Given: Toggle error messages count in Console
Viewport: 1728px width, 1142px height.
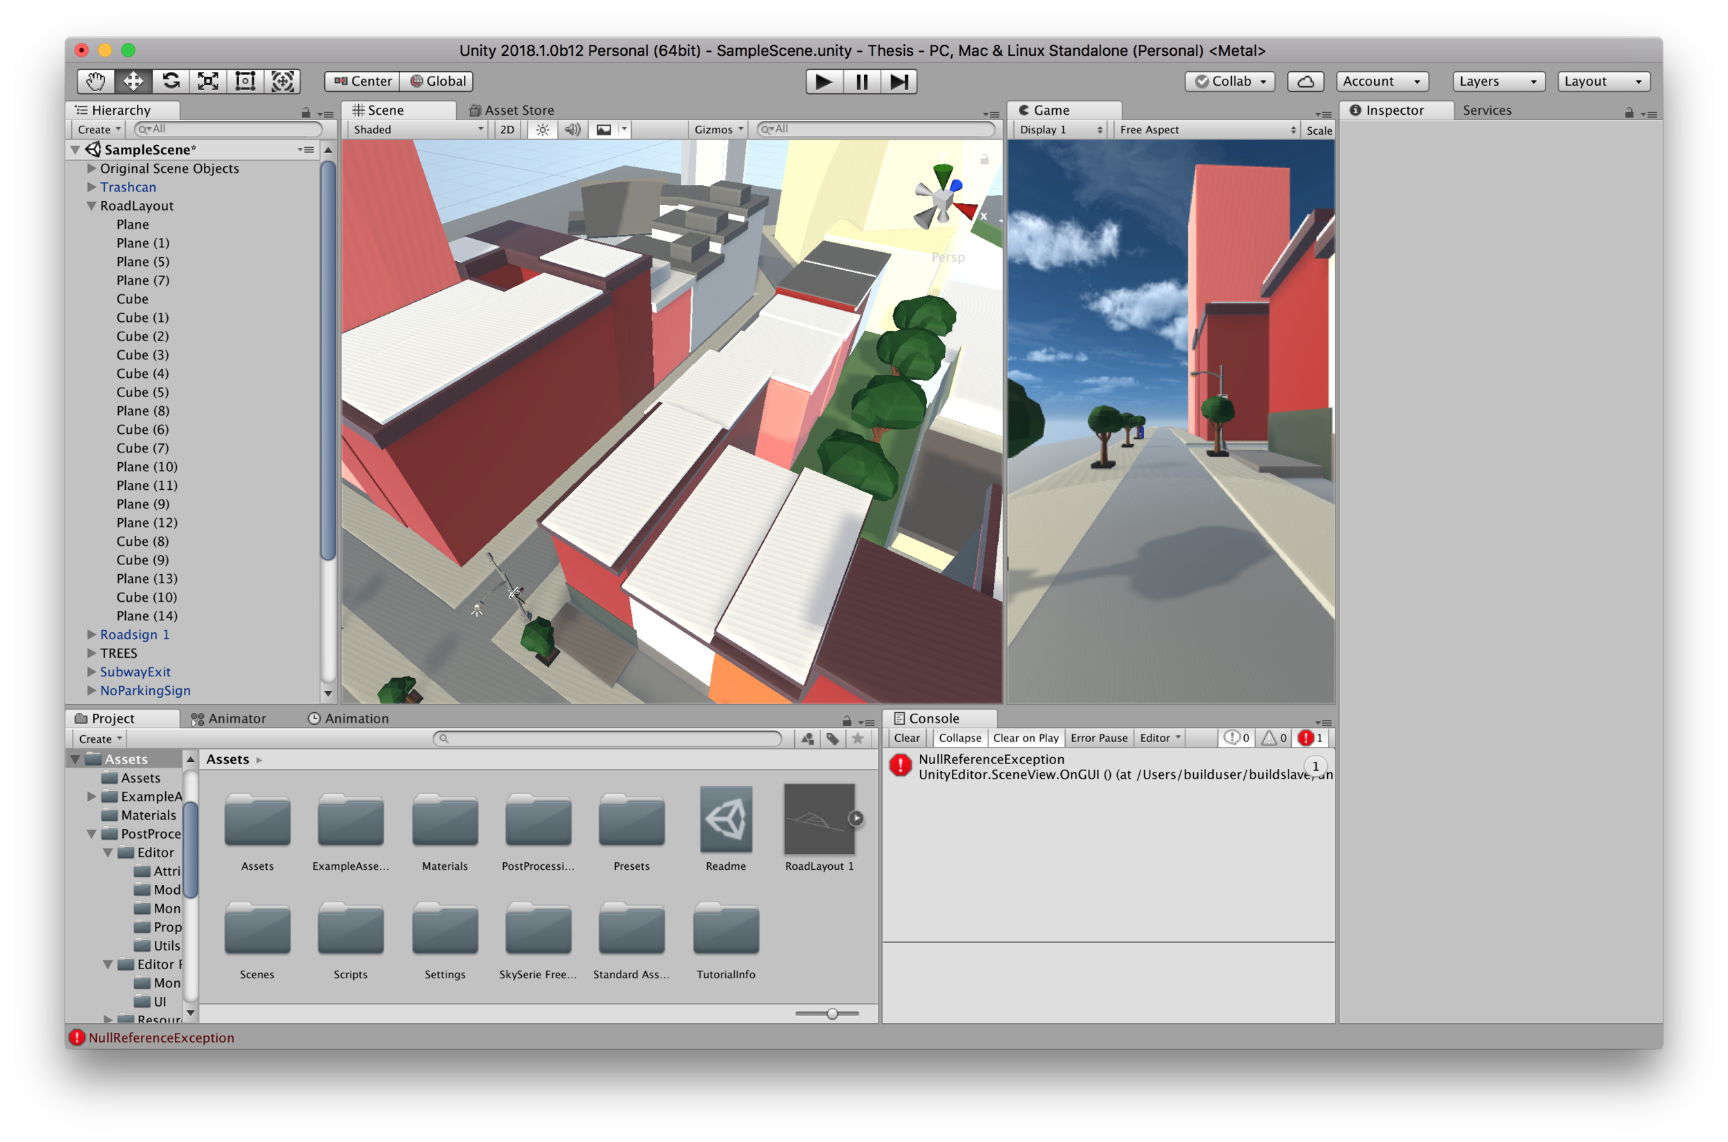Looking at the screenshot, I should 1311,738.
